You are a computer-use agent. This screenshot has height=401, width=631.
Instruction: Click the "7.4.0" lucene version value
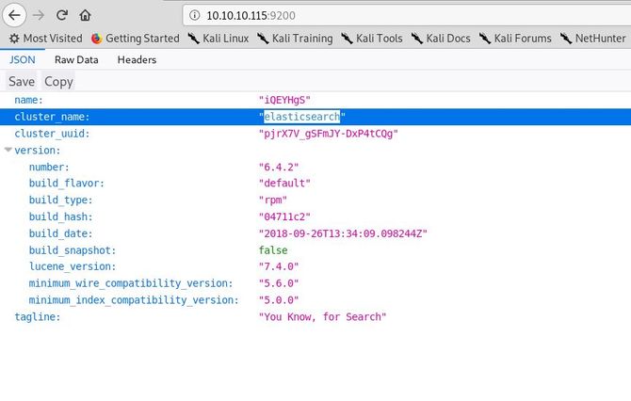point(279,266)
